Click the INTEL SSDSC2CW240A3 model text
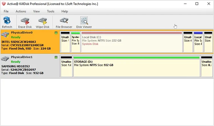 pyautogui.click(x=19, y=42)
